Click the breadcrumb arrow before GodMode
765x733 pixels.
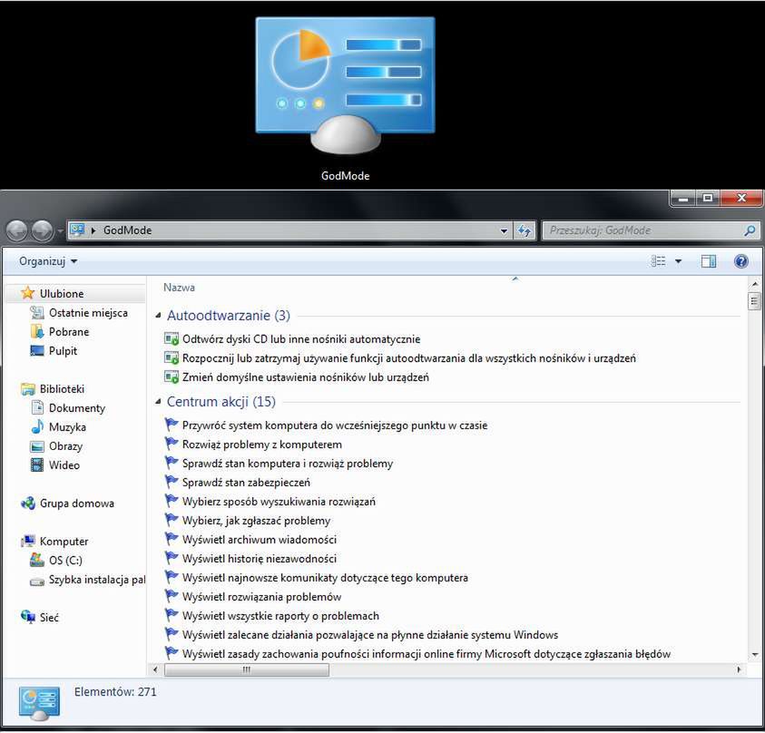pos(93,230)
